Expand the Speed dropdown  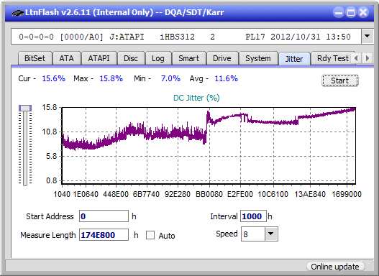[x=271, y=234]
